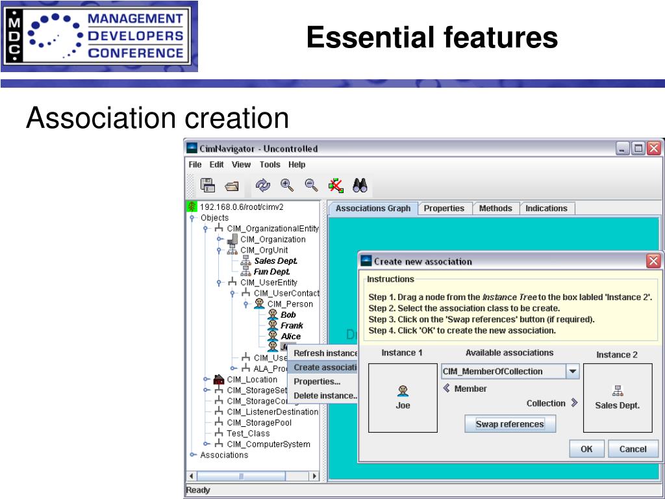
Task: Click the tree panel horizontal scrollbar thumb
Action: point(241,476)
